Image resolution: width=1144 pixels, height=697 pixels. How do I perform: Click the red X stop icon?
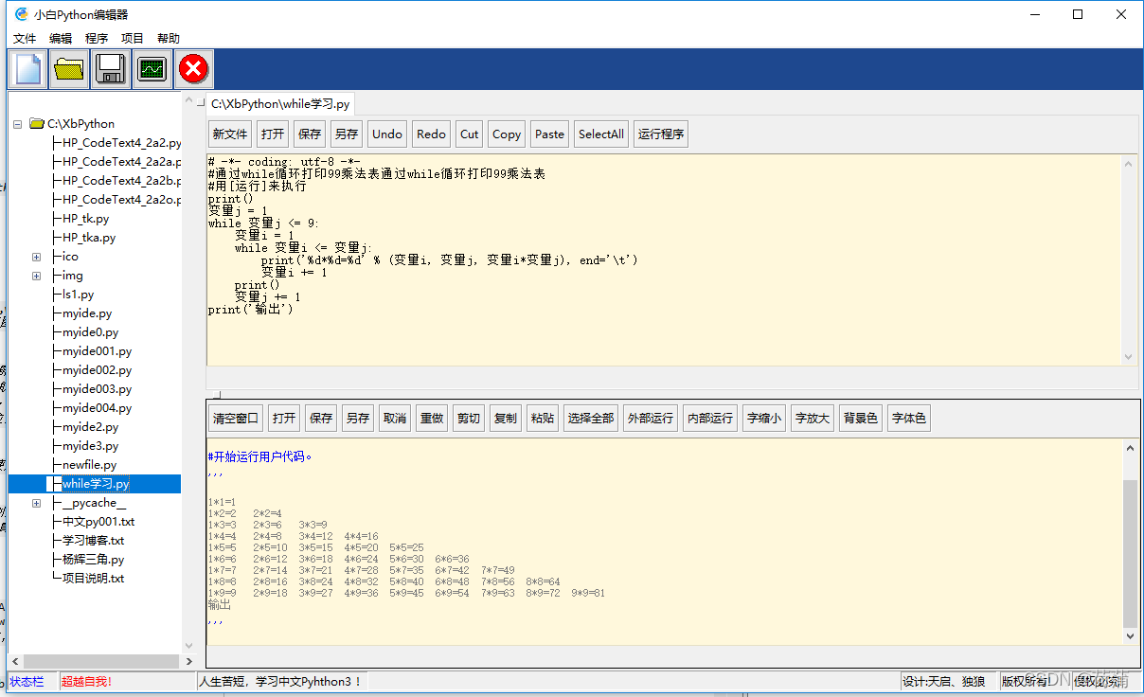click(x=194, y=70)
